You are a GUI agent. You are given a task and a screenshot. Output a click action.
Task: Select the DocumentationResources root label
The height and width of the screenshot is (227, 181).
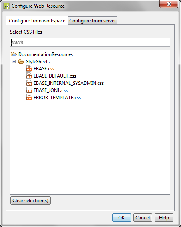coord(46,54)
